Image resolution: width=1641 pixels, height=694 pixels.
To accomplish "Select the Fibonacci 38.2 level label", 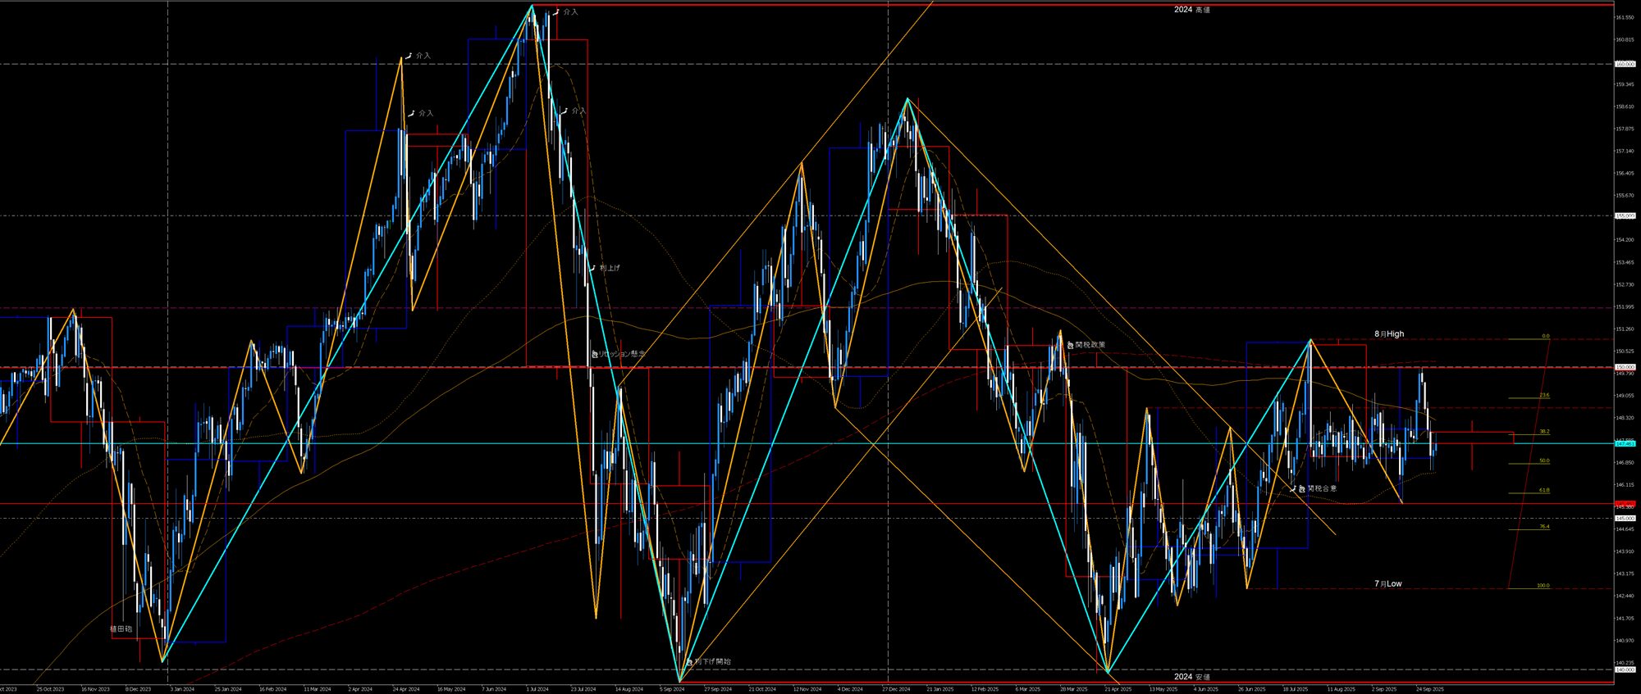I will tap(1543, 431).
